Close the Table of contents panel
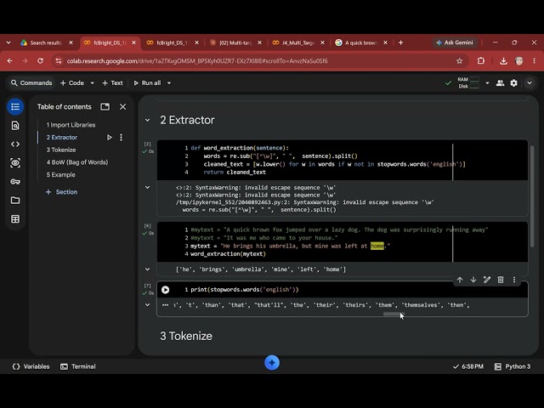The image size is (544, 408). (122, 107)
